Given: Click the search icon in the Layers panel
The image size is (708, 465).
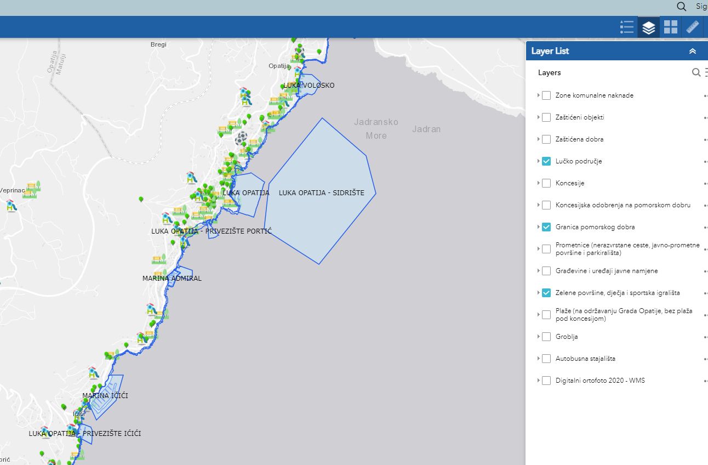Looking at the screenshot, I should click(696, 72).
